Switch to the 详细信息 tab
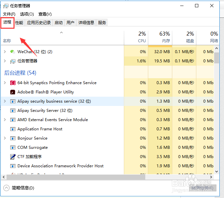The height and width of the screenshot is (198, 224). tap(86, 22)
